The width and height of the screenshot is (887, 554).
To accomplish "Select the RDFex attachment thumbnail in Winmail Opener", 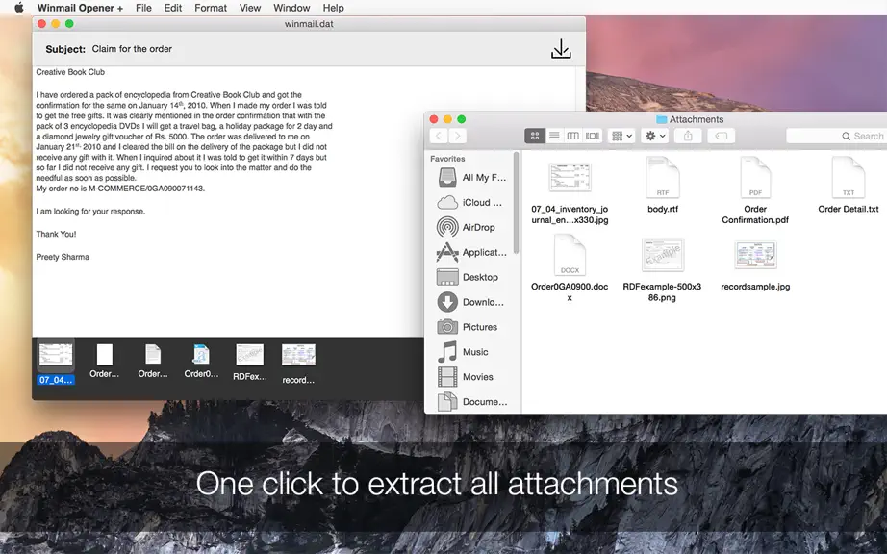I will click(x=249, y=355).
